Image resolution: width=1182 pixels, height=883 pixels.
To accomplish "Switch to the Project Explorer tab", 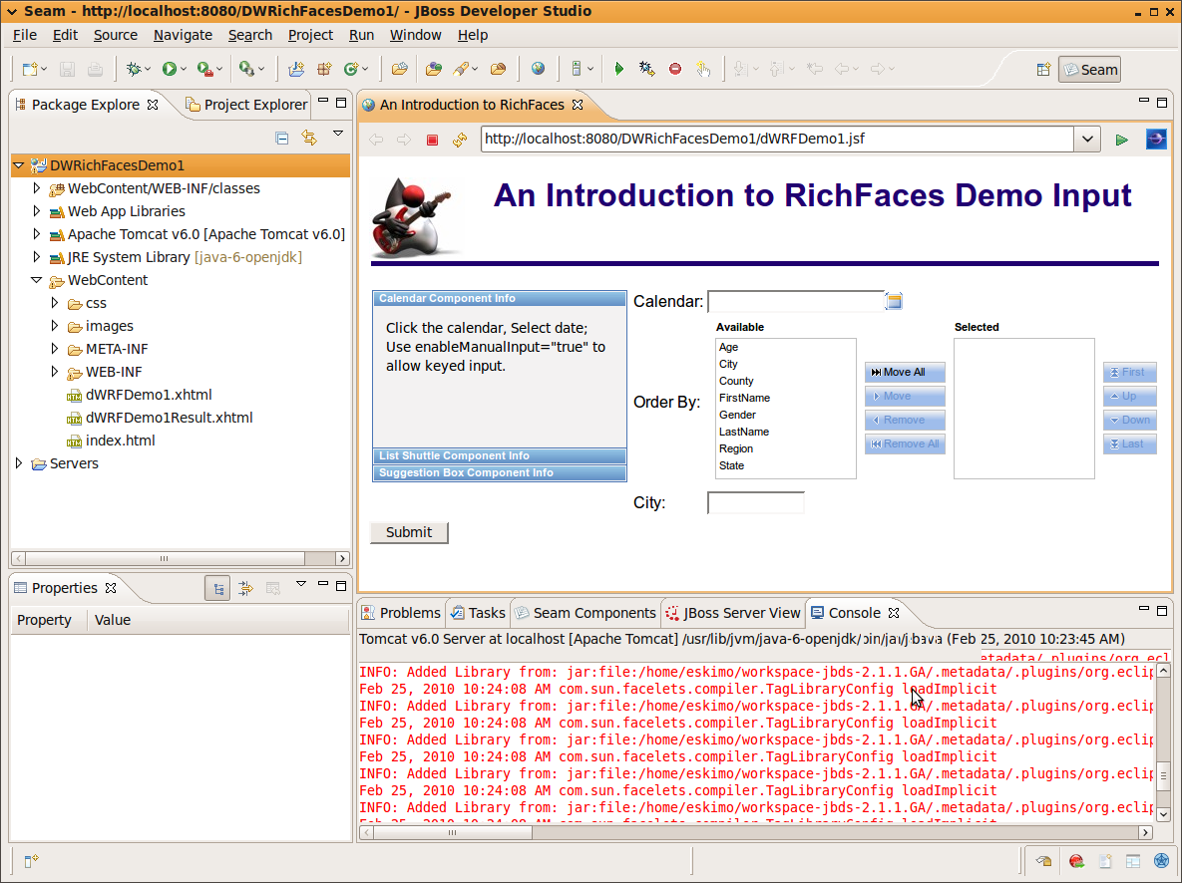I will point(246,105).
